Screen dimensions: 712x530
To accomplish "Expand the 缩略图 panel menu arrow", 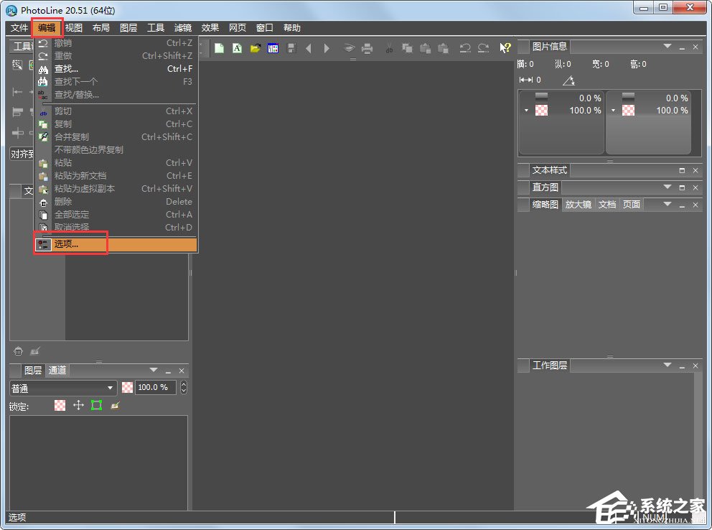I will (667, 205).
